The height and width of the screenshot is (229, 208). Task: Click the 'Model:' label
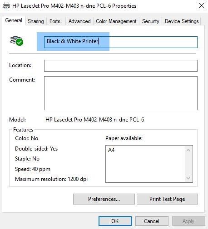click(x=17, y=120)
